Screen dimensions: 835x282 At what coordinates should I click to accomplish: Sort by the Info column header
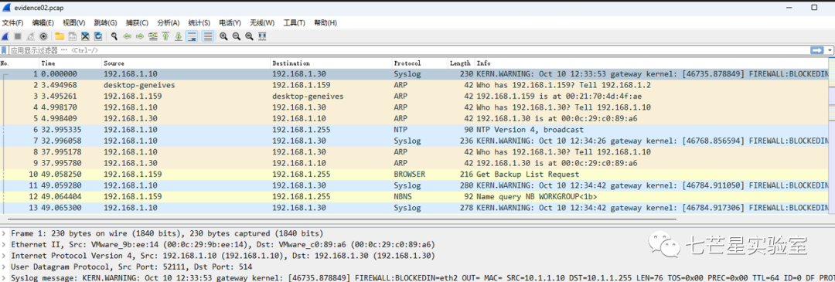coord(652,63)
